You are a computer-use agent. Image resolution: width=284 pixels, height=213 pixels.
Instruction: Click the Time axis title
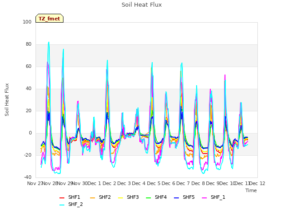coord(251,190)
